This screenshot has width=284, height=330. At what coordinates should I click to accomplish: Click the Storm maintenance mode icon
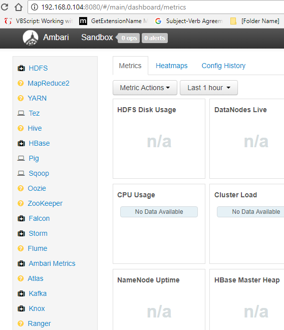coord(21,233)
